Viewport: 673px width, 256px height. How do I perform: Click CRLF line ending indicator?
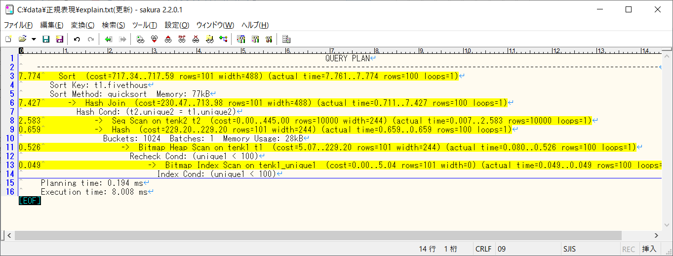pos(483,249)
